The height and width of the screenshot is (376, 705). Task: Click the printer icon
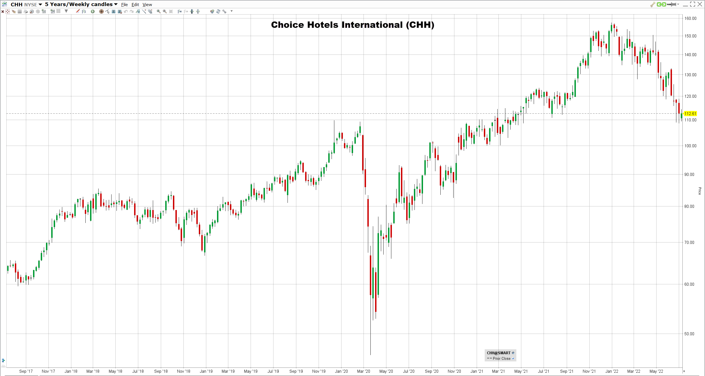coord(26,12)
